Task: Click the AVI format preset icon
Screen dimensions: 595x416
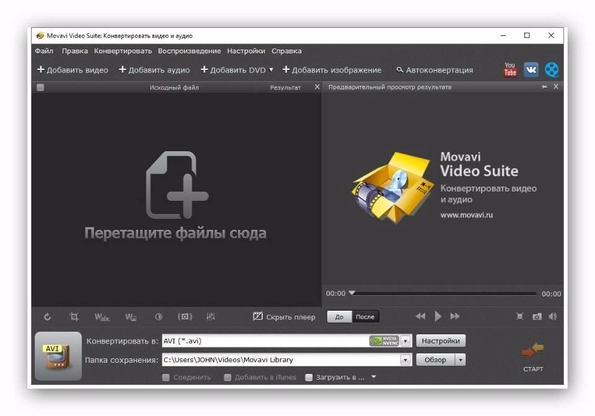Action: click(x=58, y=356)
